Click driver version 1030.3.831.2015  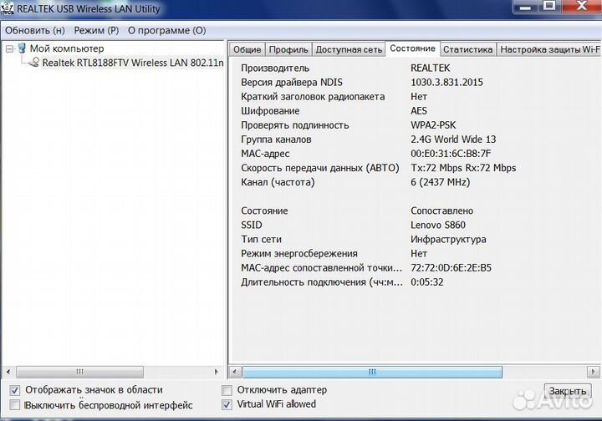click(x=446, y=83)
